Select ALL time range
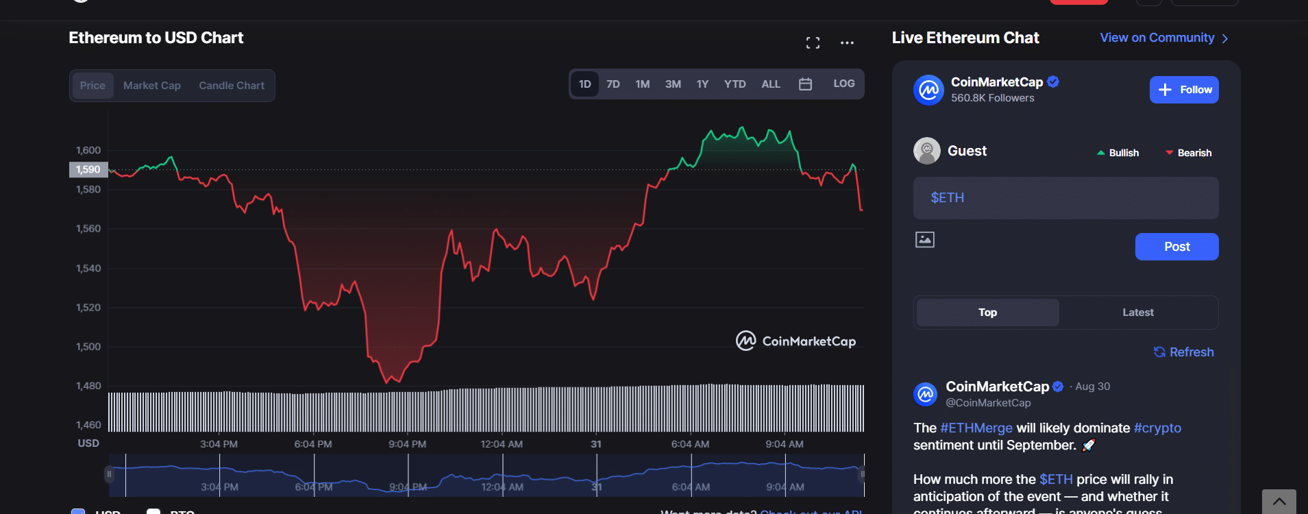 771,84
